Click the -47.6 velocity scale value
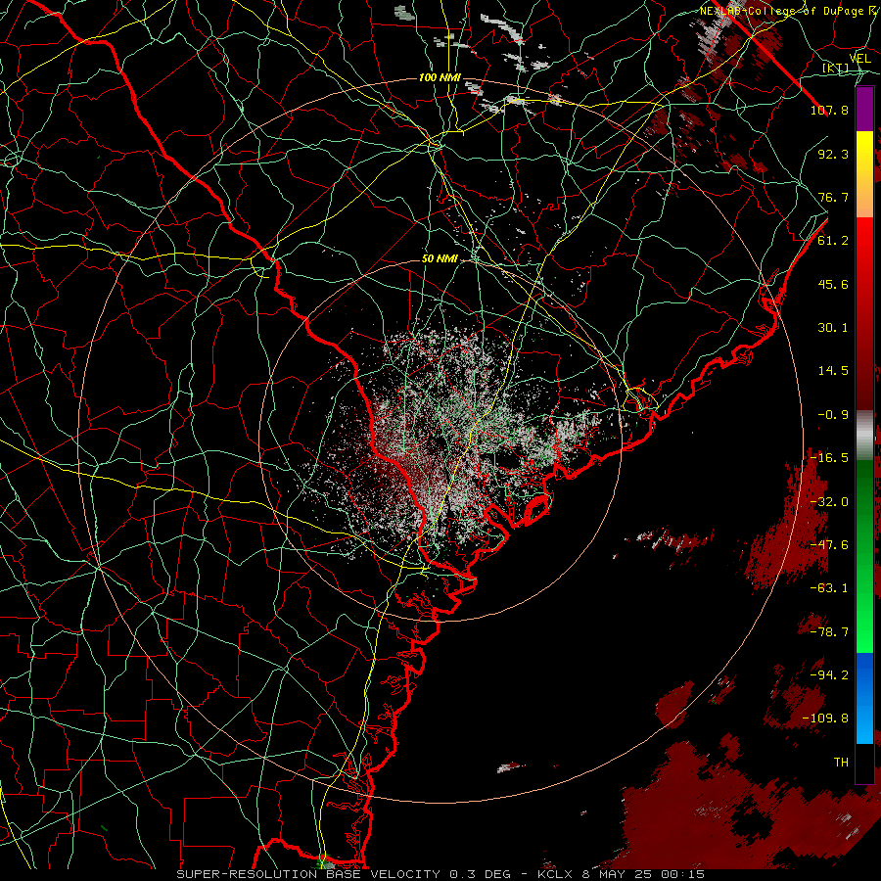Image resolution: width=881 pixels, height=881 pixels. click(829, 545)
